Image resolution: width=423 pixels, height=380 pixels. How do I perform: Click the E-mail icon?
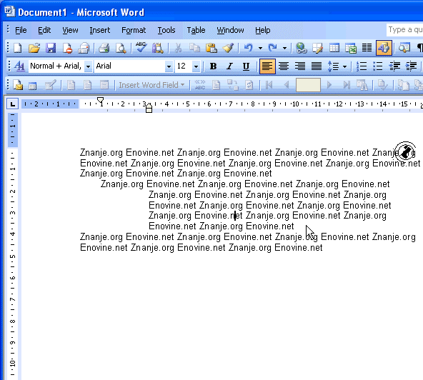84,49
